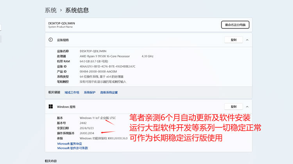Select the OS build 26100.2894
293x164 pixels.
point(87,133)
